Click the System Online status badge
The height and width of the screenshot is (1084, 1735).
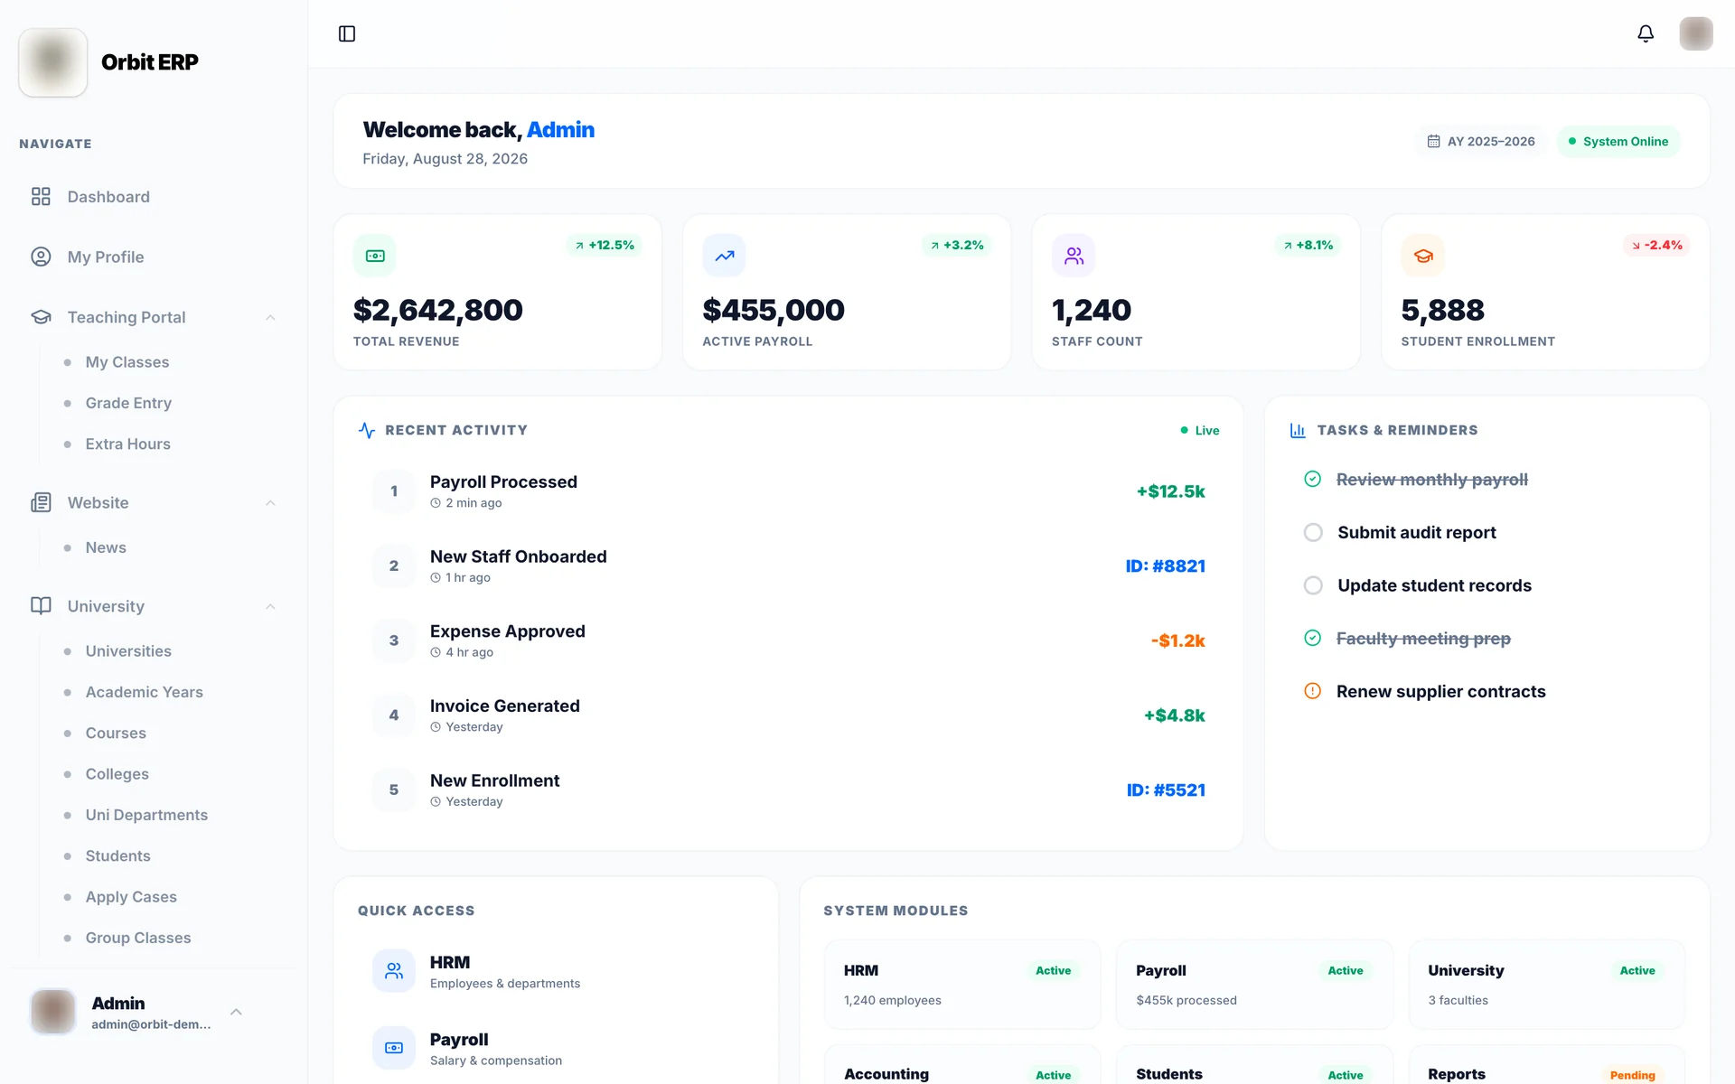pyautogui.click(x=1618, y=142)
